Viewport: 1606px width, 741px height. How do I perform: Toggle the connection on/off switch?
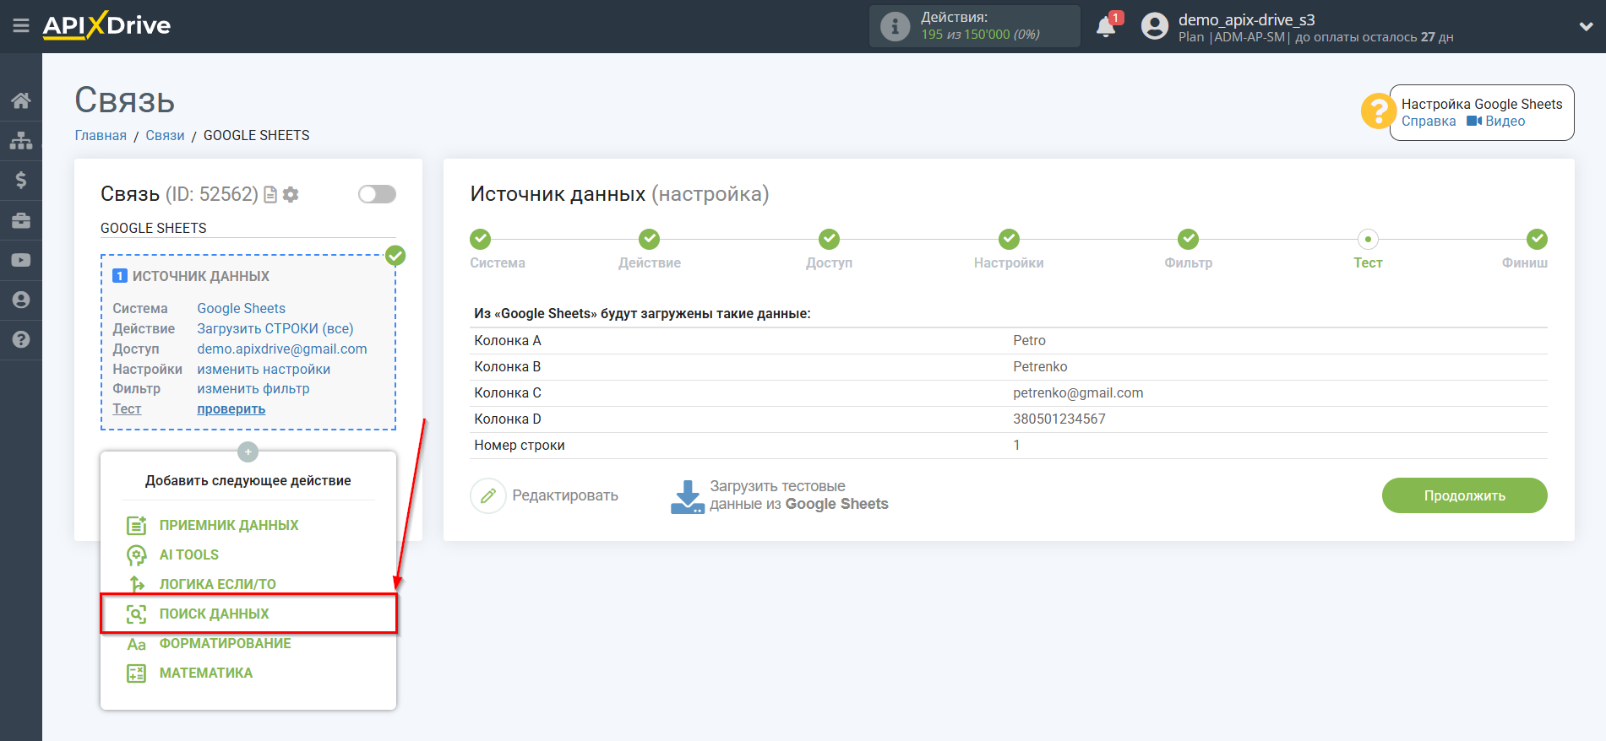pos(377,194)
